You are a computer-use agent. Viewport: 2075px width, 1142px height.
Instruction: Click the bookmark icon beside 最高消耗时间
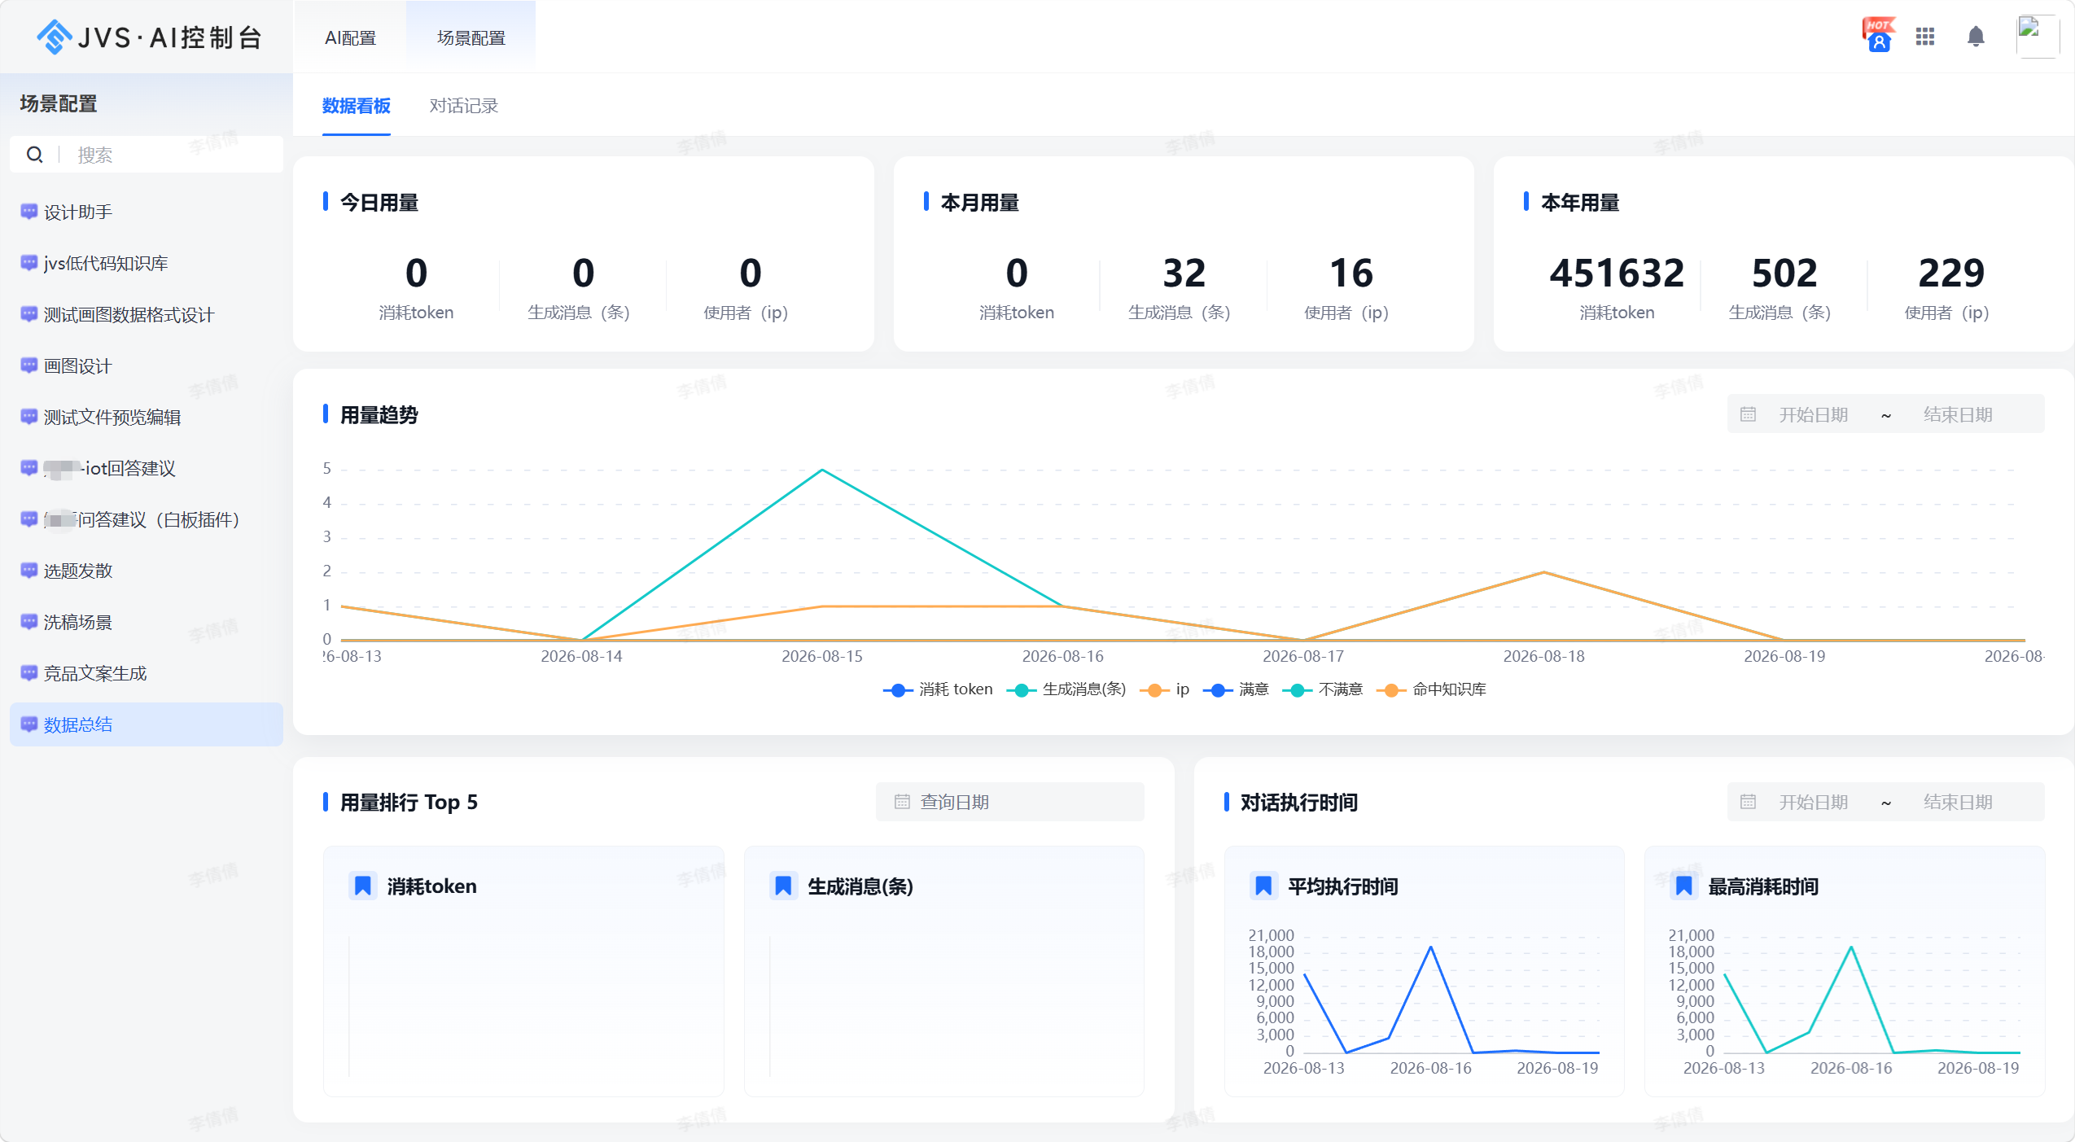[x=1683, y=886]
